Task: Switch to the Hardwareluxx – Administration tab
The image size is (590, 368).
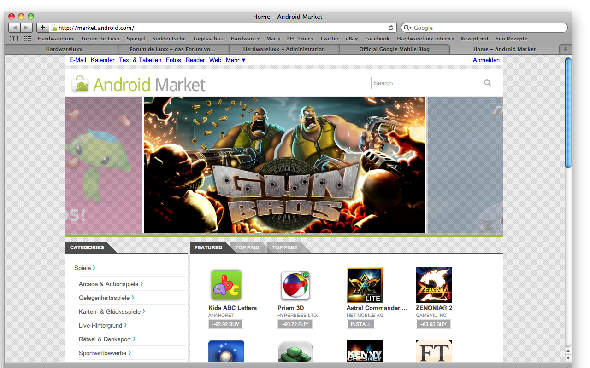Action: [284, 49]
